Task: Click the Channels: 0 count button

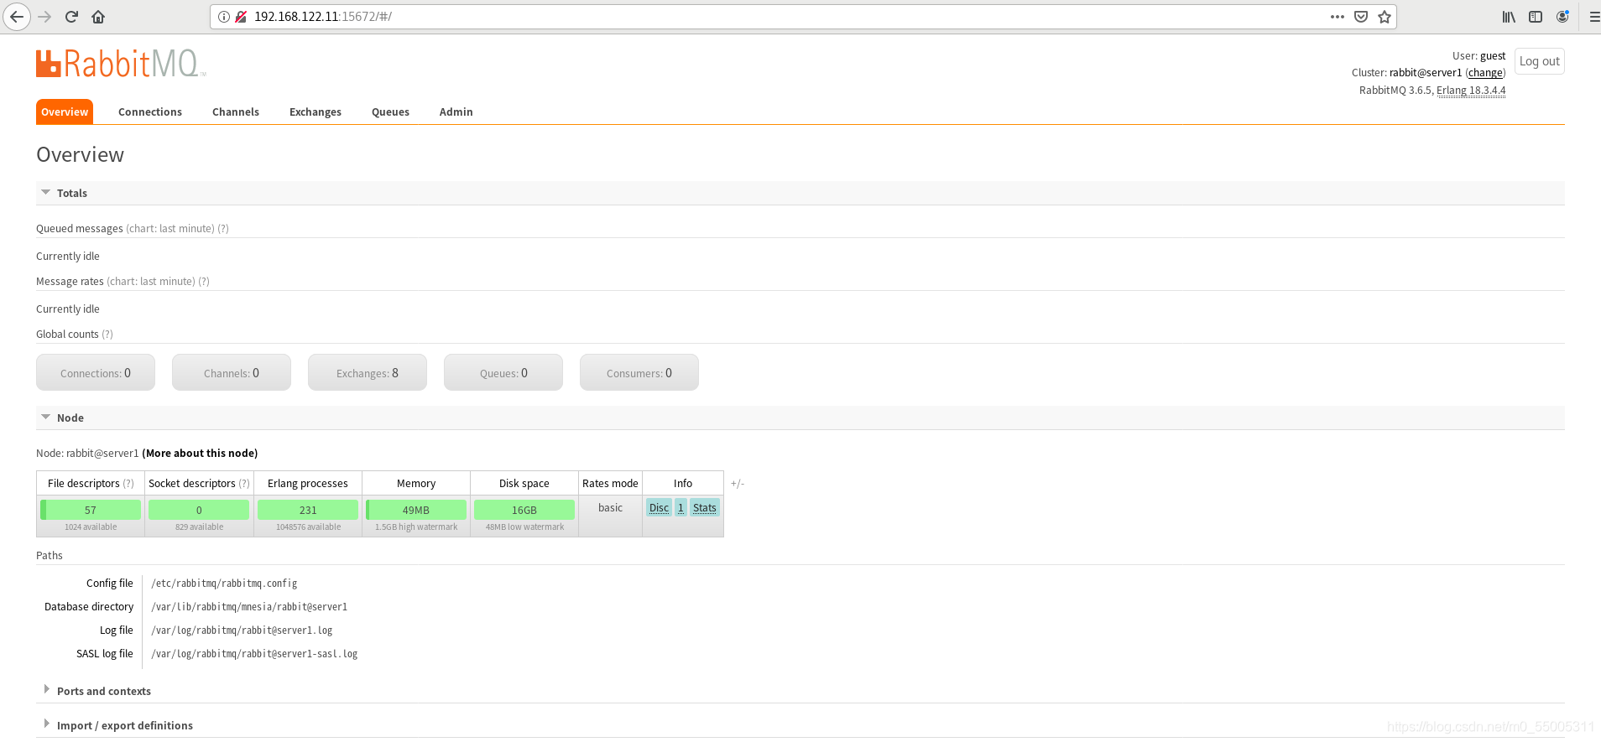Action: pos(232,372)
